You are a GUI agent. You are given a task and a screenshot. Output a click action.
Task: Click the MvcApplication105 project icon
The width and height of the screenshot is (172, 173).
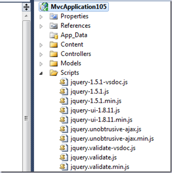point(44,7)
